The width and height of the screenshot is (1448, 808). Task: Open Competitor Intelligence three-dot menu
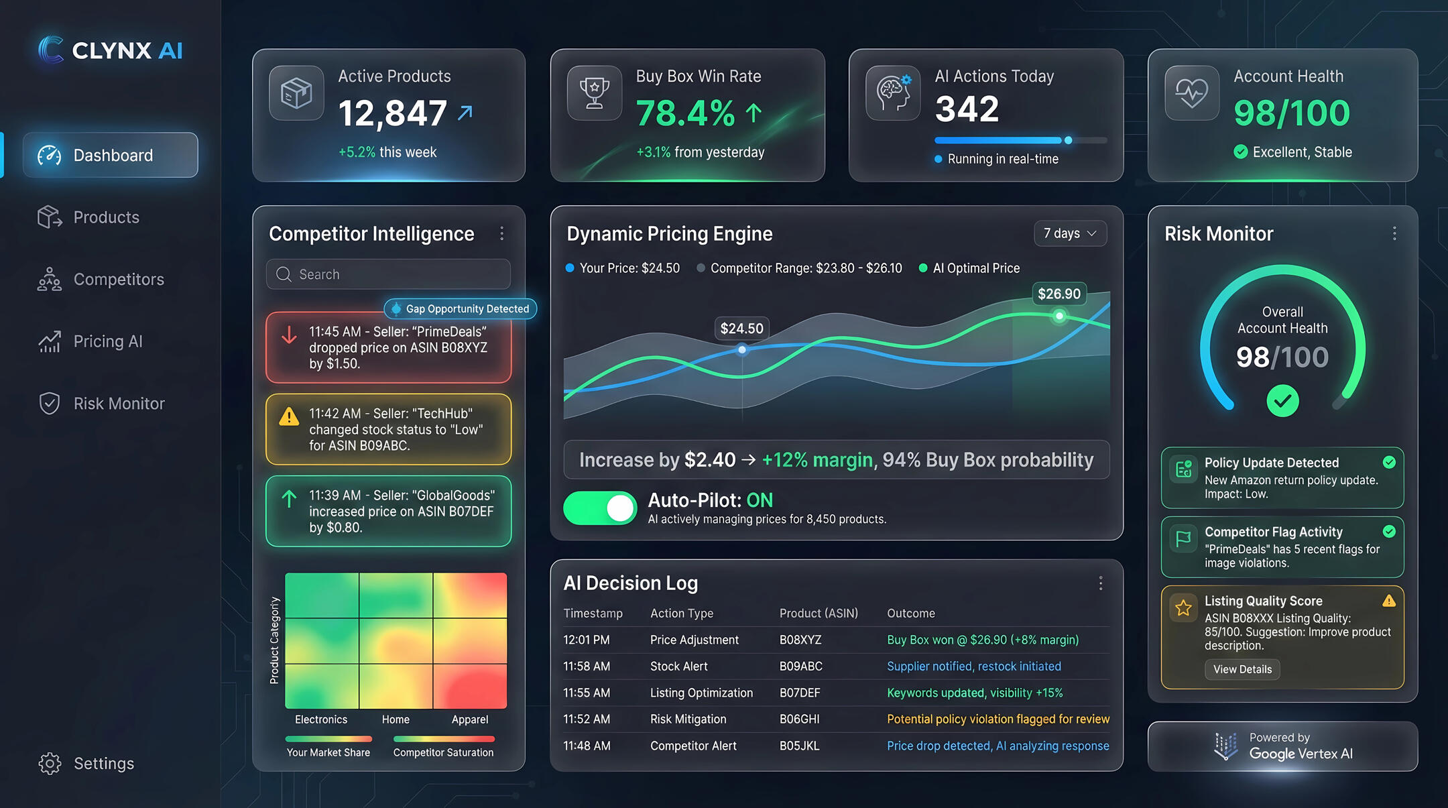501,233
